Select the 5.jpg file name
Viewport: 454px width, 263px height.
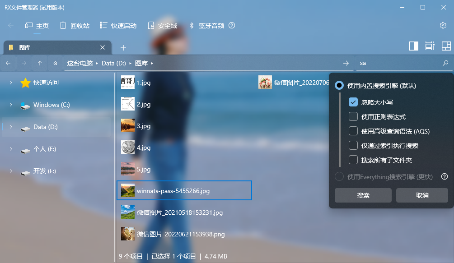[144, 169]
